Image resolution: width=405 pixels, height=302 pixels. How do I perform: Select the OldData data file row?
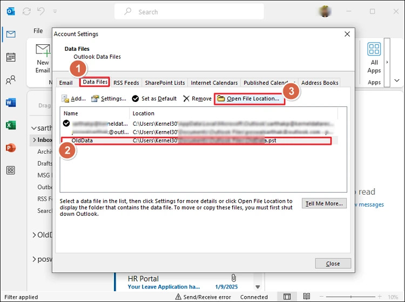(199, 141)
